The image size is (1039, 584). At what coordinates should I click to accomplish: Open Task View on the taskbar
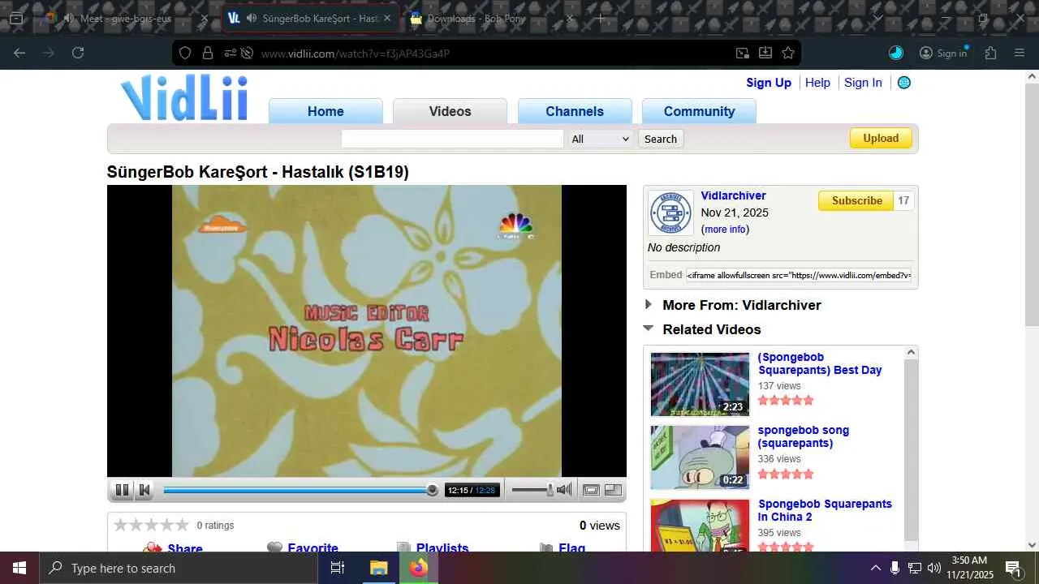[x=338, y=568]
